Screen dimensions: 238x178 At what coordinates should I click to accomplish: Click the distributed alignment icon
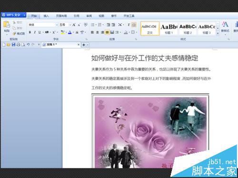pyautogui.click(x=112, y=32)
